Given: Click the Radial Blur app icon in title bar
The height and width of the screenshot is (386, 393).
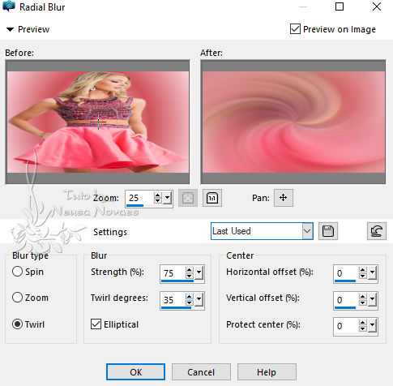Looking at the screenshot, I should [9, 6].
